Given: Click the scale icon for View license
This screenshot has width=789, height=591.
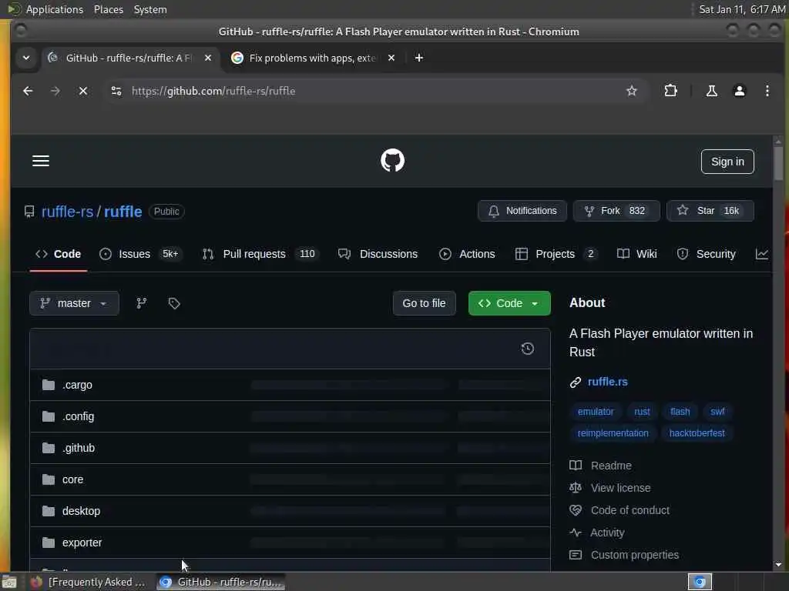Looking at the screenshot, I should tap(576, 488).
